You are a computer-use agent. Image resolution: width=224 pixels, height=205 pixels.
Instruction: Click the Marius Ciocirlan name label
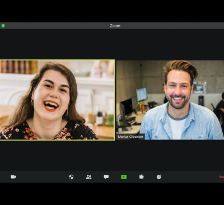pyautogui.click(x=130, y=137)
